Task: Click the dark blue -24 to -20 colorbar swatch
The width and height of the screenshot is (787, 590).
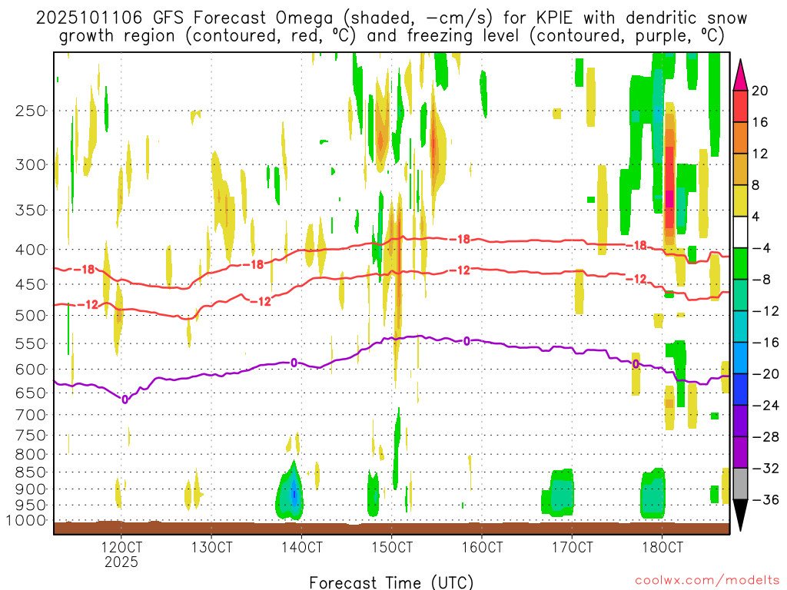Action: click(x=740, y=389)
